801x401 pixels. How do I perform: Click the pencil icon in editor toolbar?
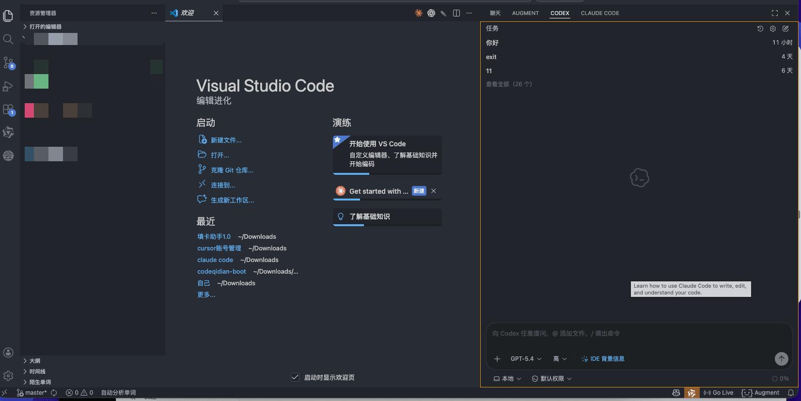click(x=443, y=13)
